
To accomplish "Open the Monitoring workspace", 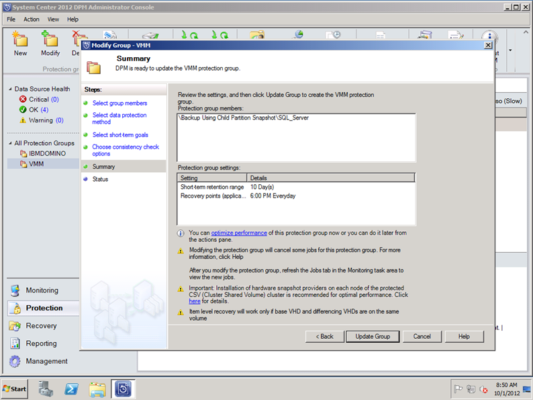I will pos(42,290).
